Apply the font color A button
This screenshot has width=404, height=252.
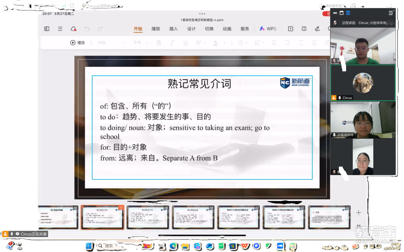coord(216,43)
